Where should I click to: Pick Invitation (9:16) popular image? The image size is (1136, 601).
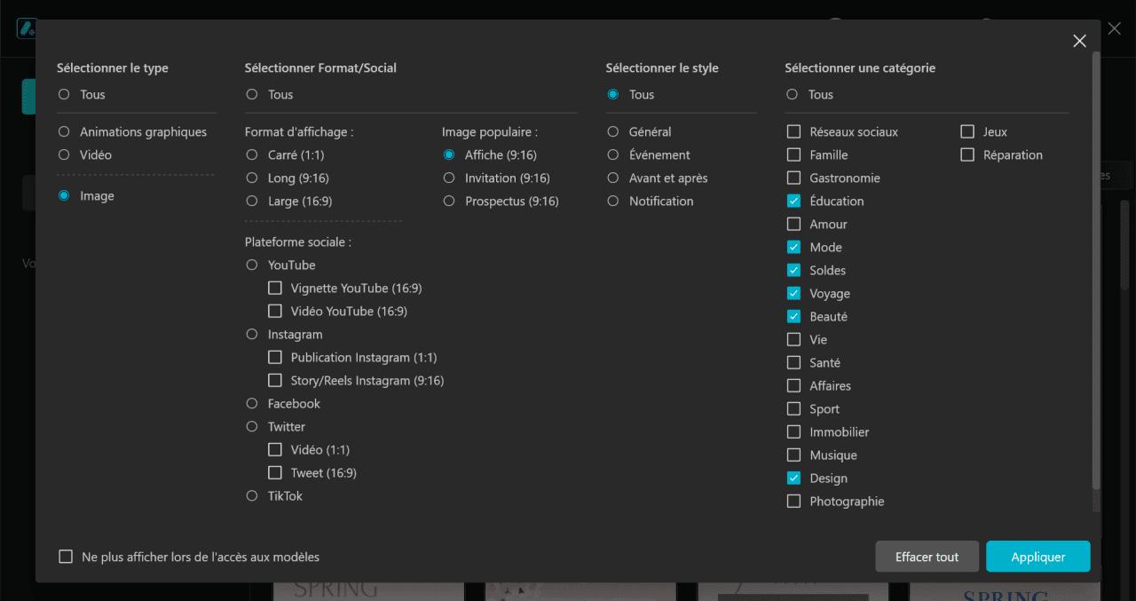coord(449,178)
